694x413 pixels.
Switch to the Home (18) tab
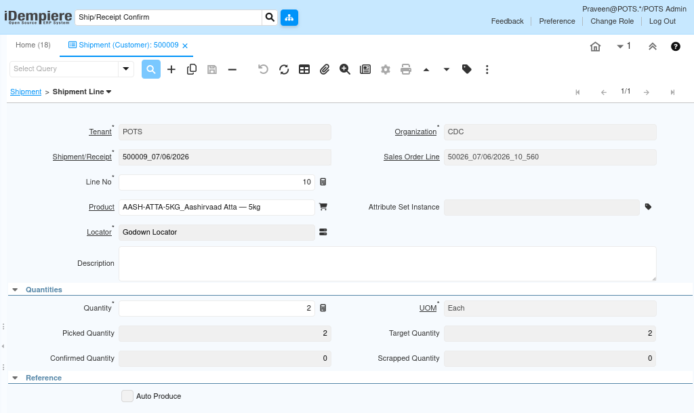pos(33,45)
